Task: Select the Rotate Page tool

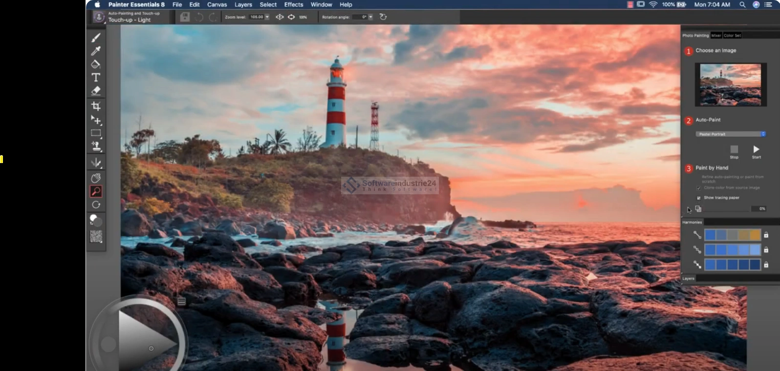Action: point(96,205)
